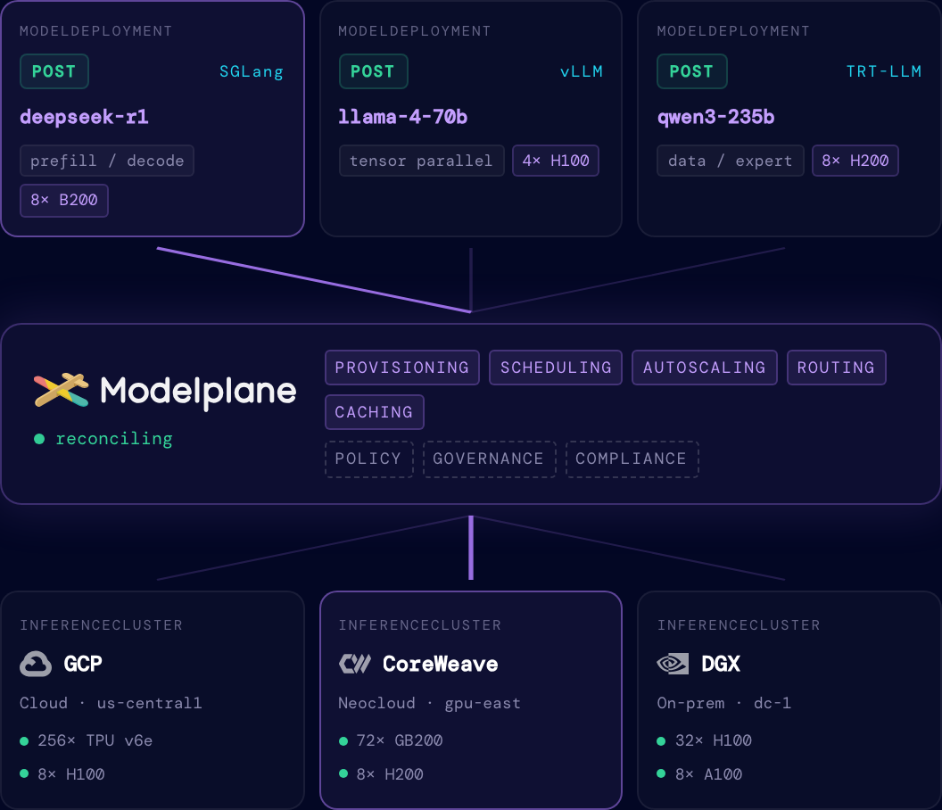The width and height of the screenshot is (942, 810).
Task: Click the Neocloud · gpu-east text
Action: [x=430, y=704]
